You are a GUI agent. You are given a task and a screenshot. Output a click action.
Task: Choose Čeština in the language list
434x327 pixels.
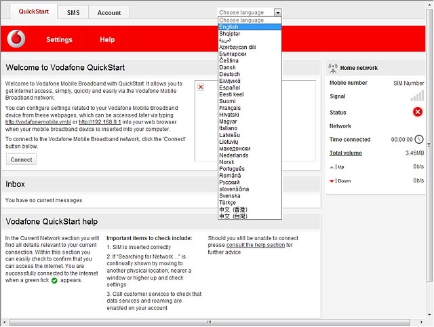point(250,60)
